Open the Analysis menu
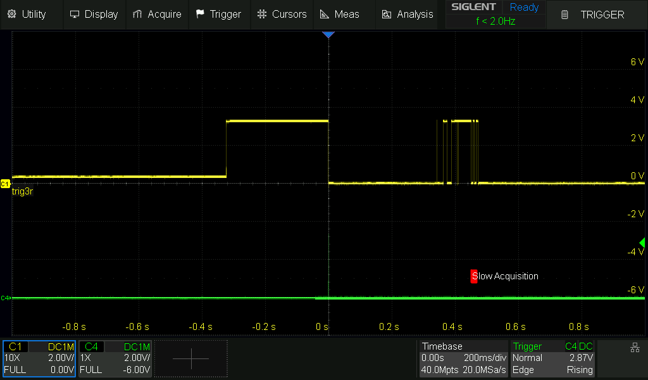 tap(407, 14)
